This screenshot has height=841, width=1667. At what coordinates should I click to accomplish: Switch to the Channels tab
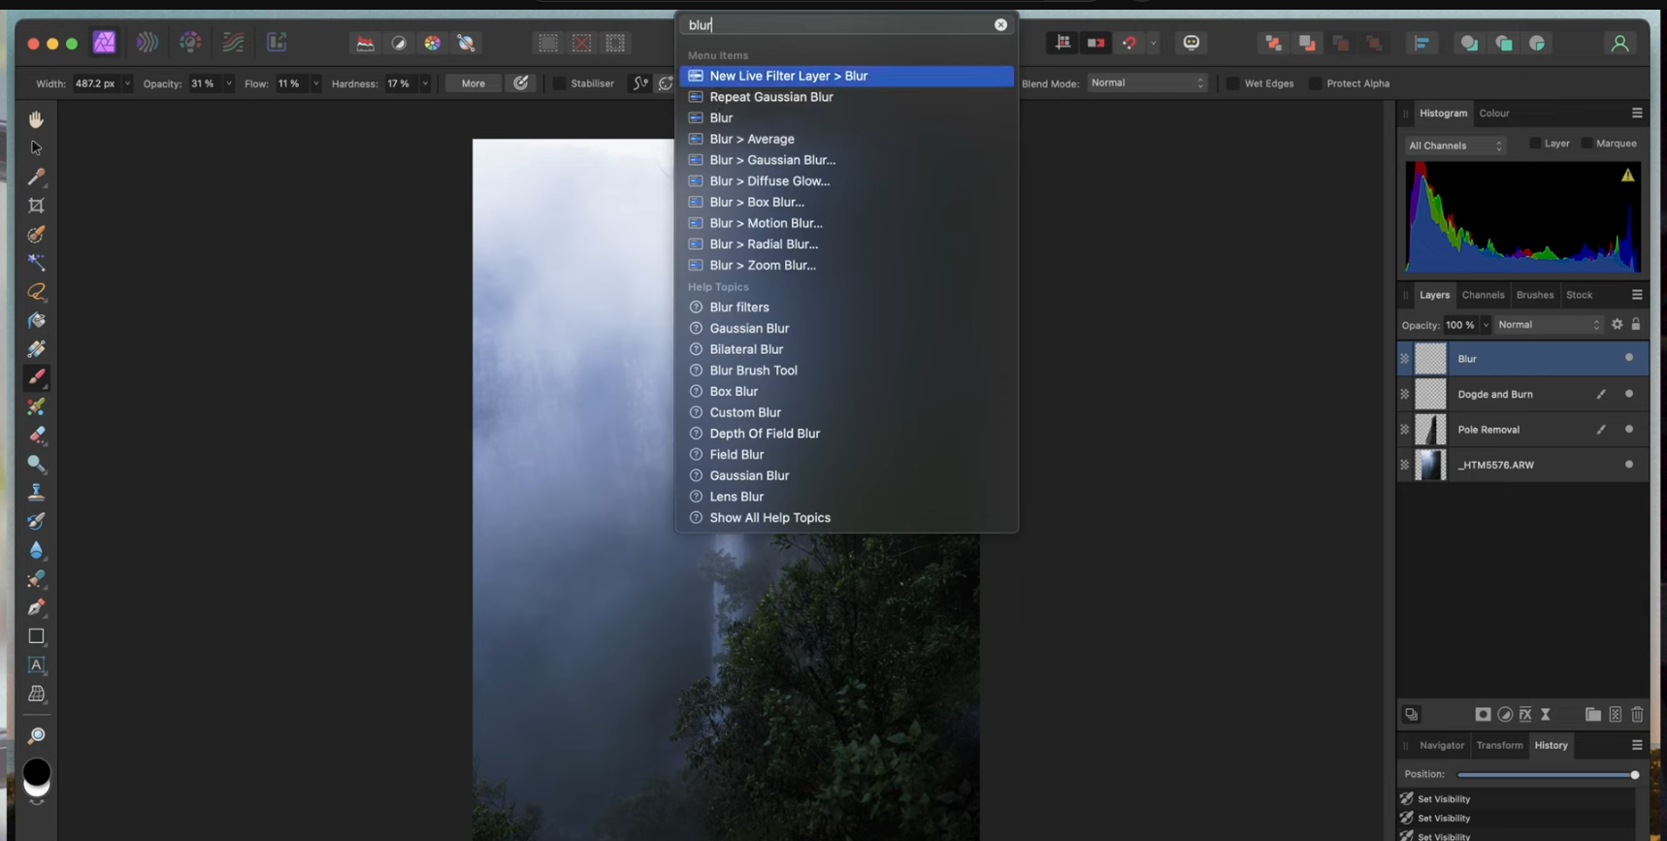click(1483, 295)
